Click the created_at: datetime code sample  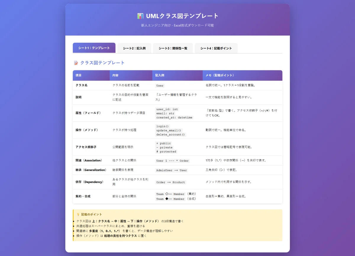tap(174, 117)
